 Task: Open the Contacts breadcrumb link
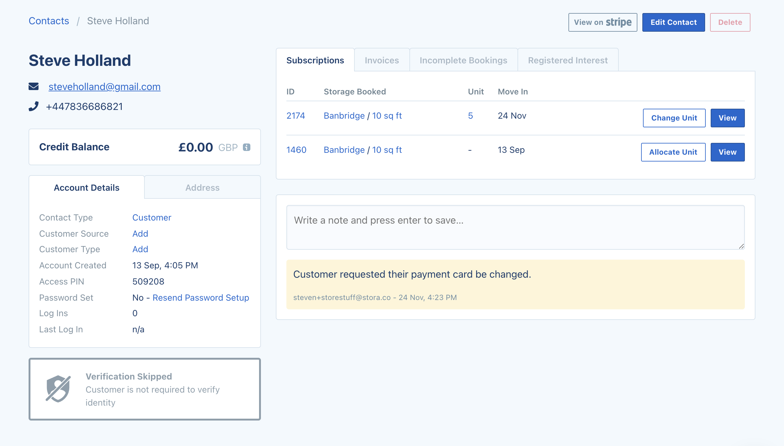49,21
